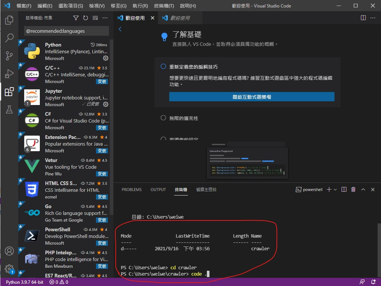The image size is (381, 286).
Task: Open Python extension manage gear
Action: coord(106,58)
